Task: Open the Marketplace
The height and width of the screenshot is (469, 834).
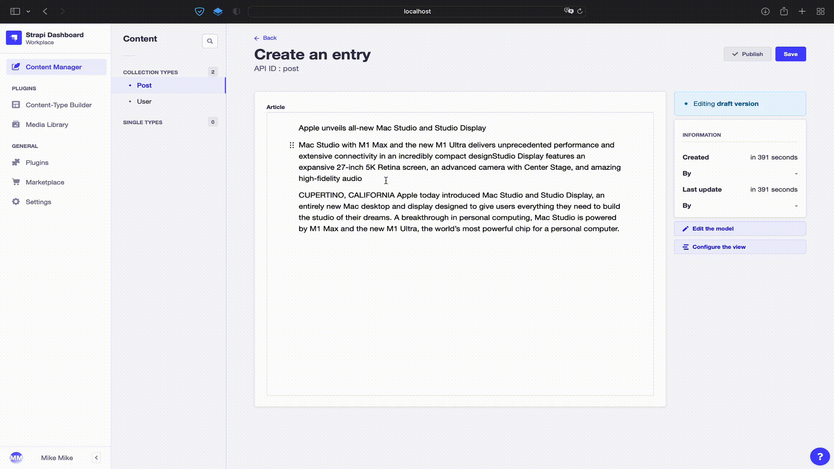Action: [45, 182]
